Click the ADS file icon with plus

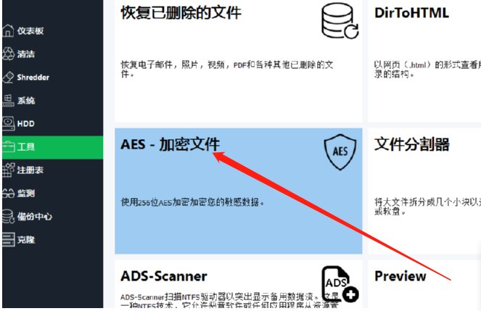coord(340,283)
